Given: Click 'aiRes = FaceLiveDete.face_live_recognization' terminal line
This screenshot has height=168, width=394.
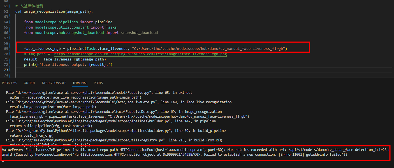Looking at the screenshot, I should [75, 97].
